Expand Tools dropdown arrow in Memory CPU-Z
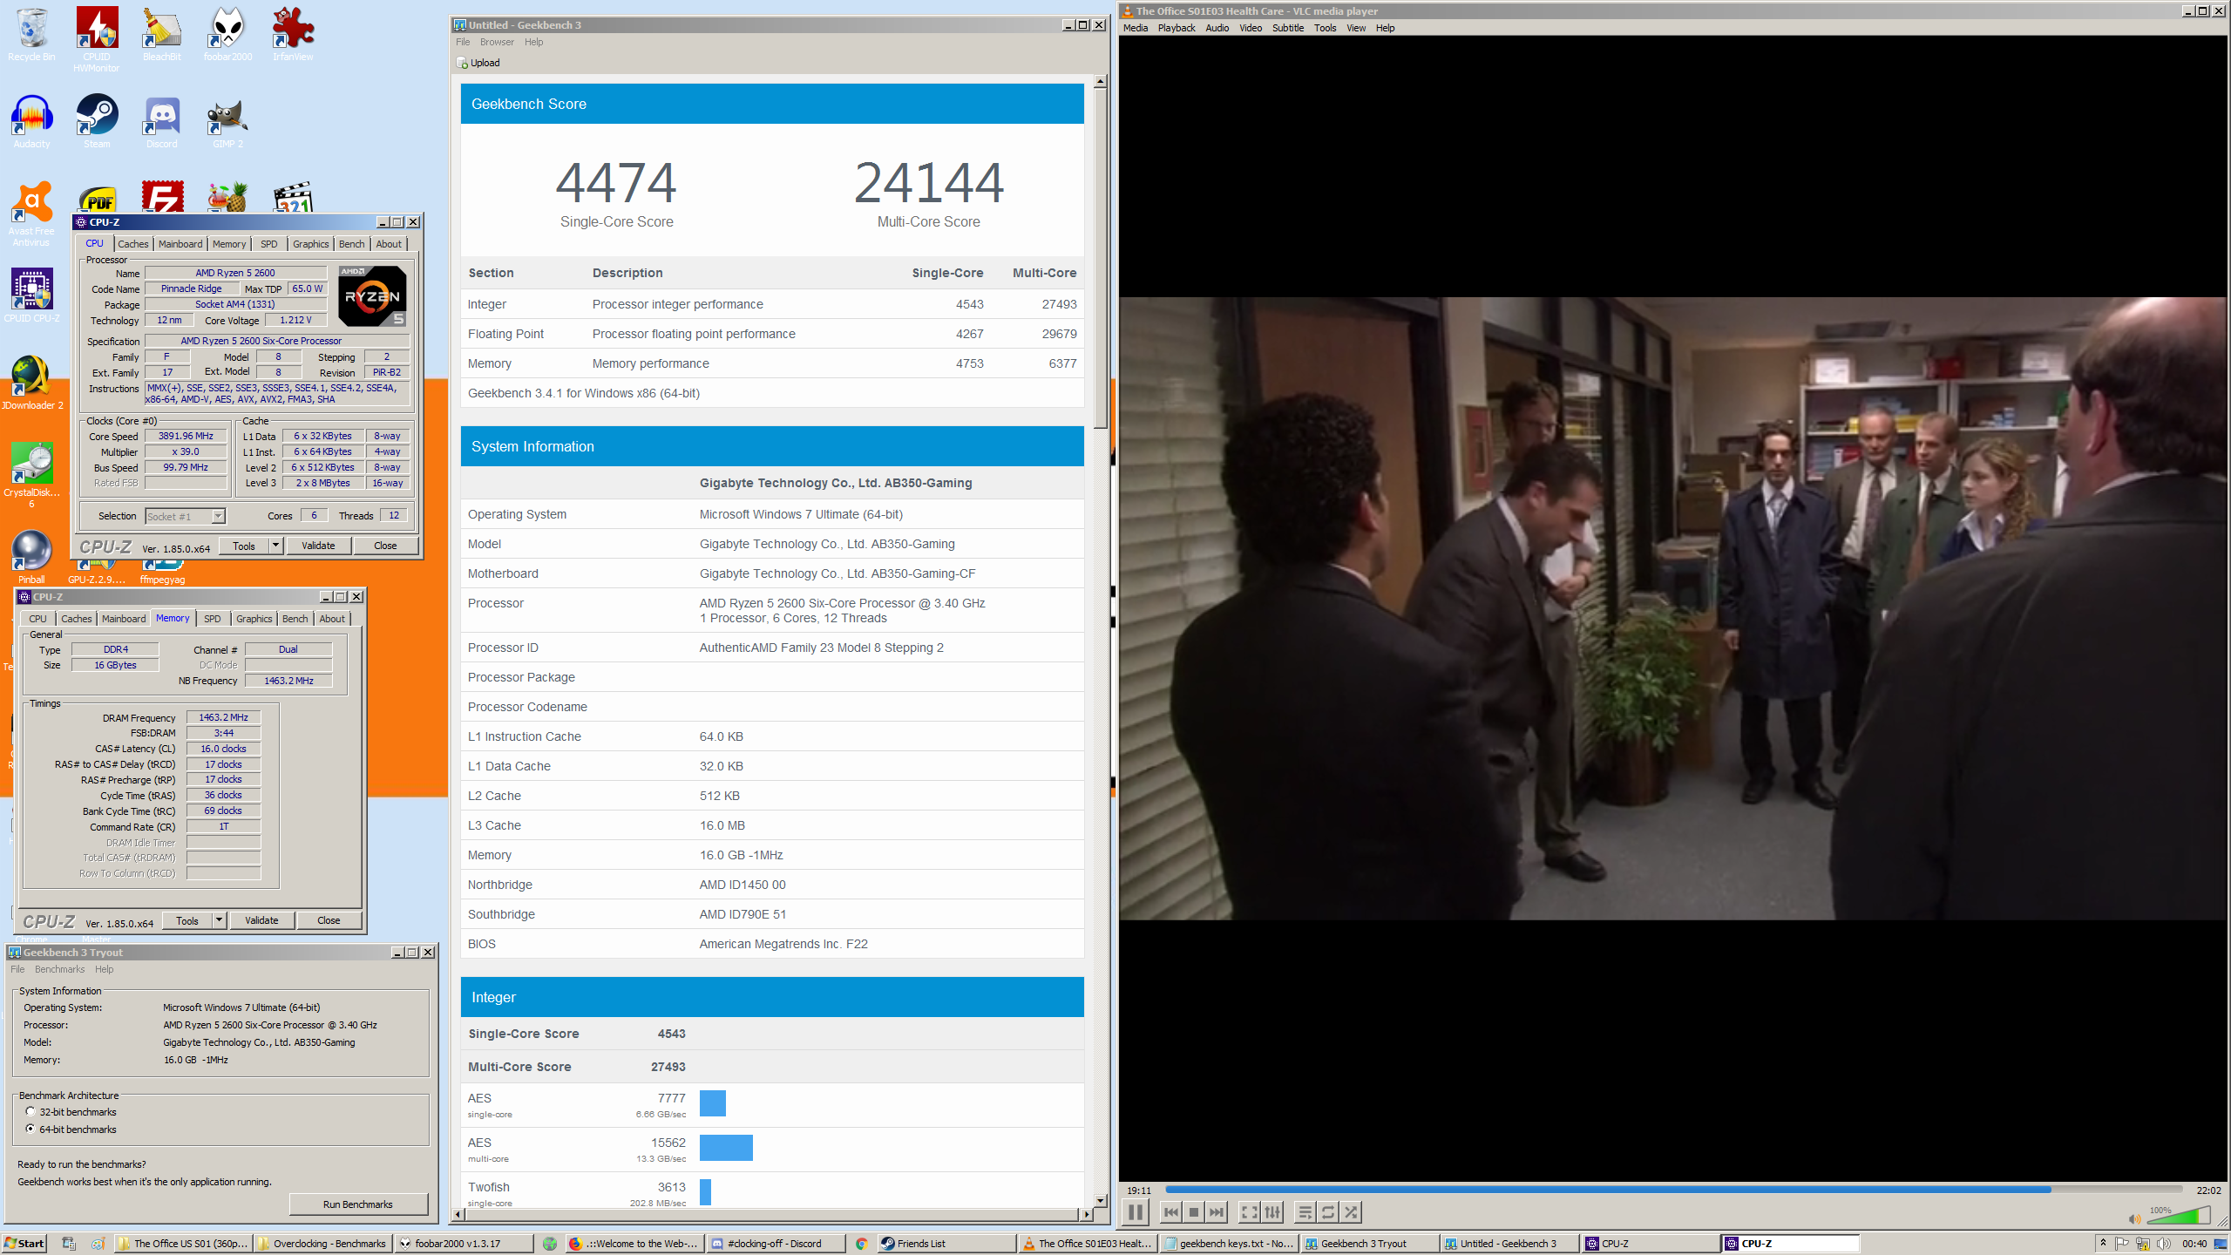Image resolution: width=2231 pixels, height=1255 pixels. click(219, 920)
